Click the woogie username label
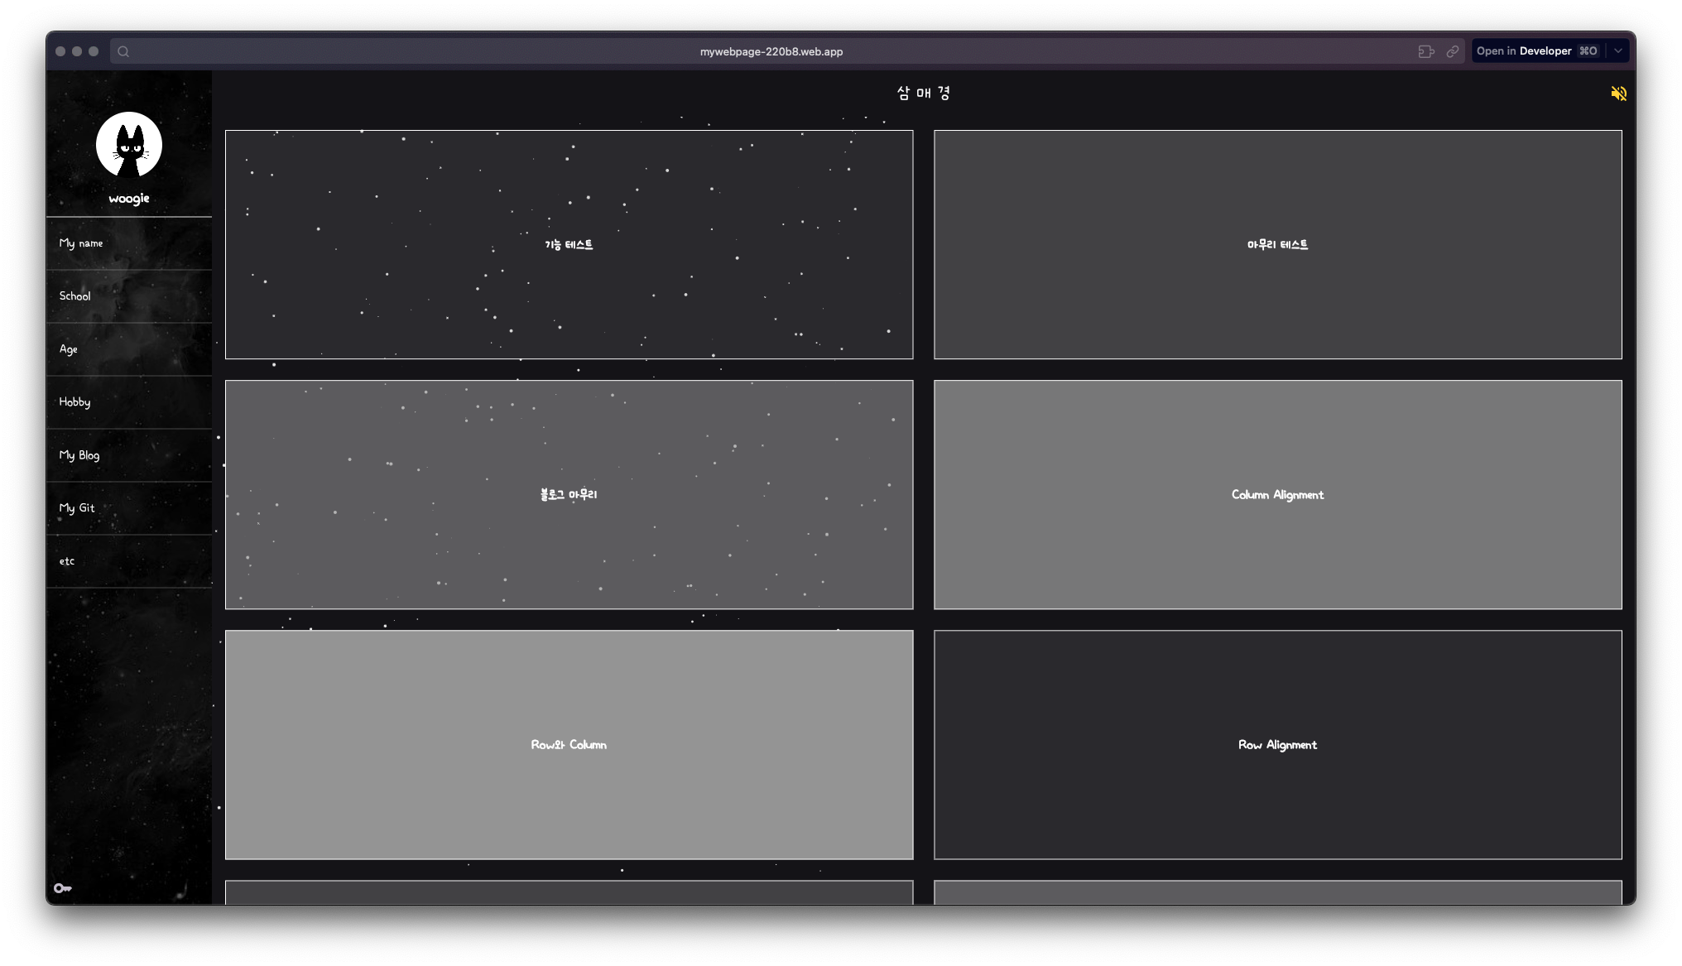The height and width of the screenshot is (966, 1682). click(x=129, y=199)
